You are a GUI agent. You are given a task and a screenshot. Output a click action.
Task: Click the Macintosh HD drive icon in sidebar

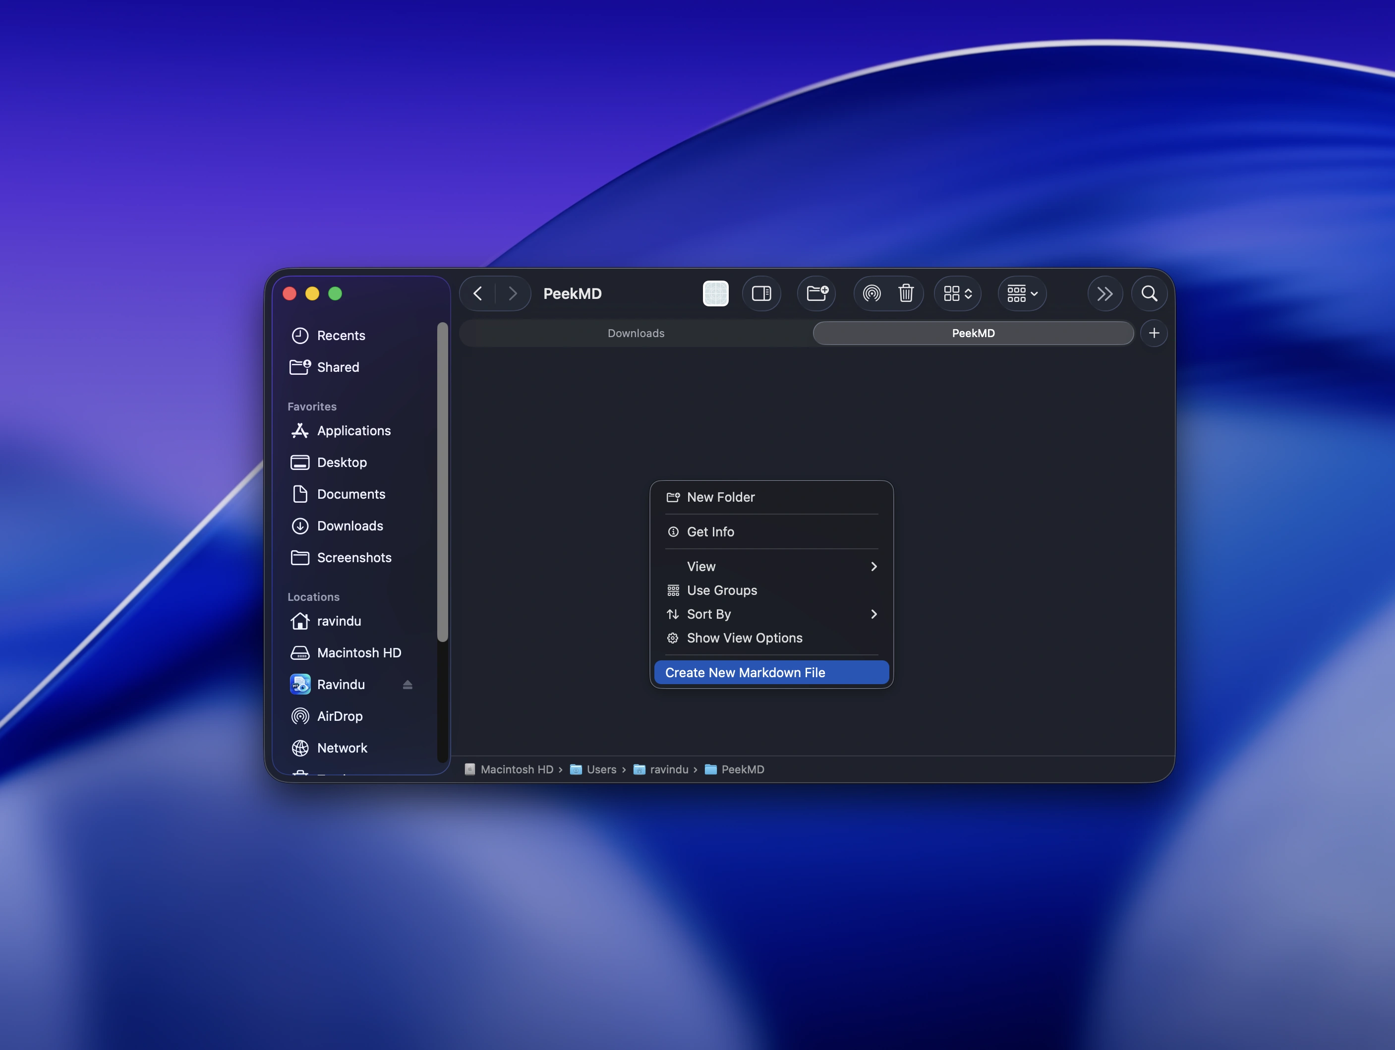point(299,653)
